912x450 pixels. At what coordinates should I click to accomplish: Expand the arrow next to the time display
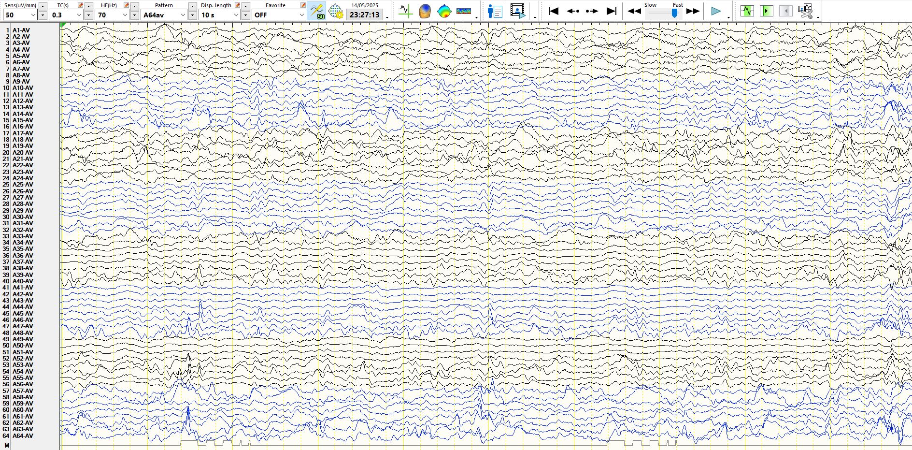387,17
